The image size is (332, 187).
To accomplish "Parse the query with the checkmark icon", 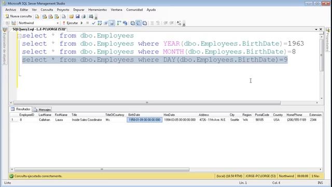I will [93, 23].
